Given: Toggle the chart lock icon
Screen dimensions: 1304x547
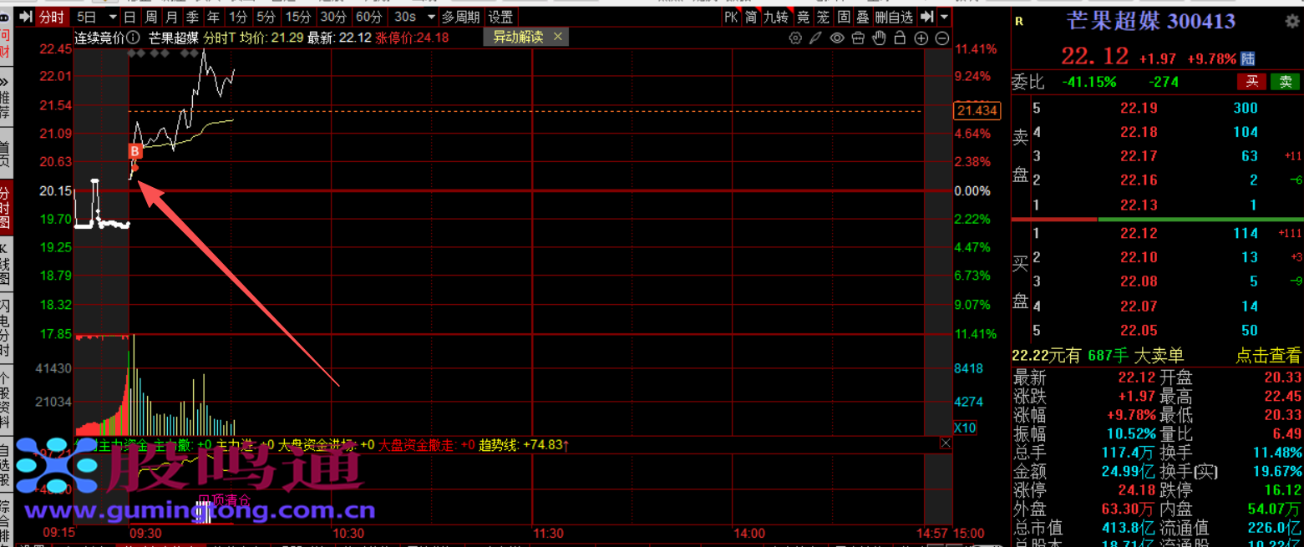Looking at the screenshot, I should coord(900,38).
